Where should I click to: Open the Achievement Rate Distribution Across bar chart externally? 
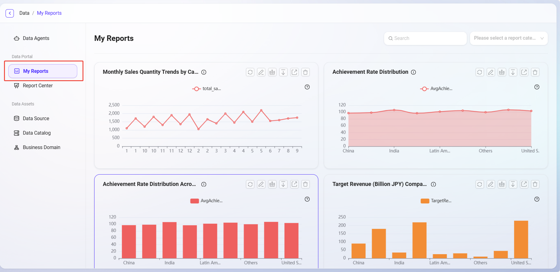294,184
